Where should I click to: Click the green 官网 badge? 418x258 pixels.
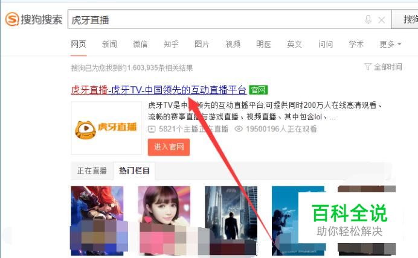(x=258, y=90)
